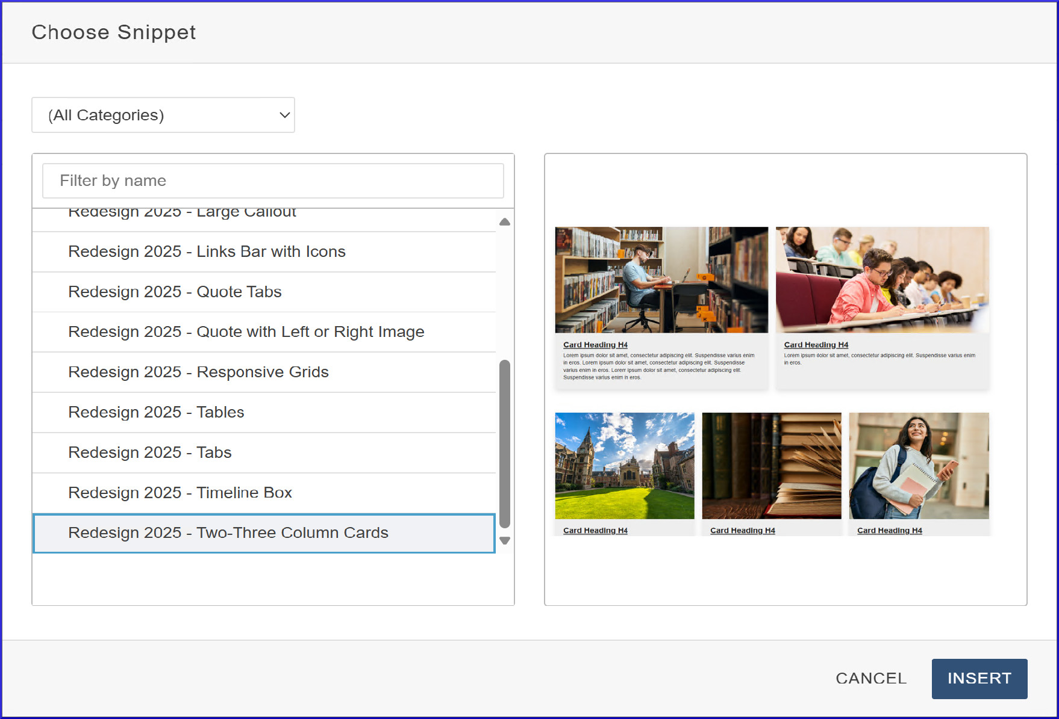Click the open books preview image
This screenshot has height=719, width=1059.
(x=771, y=466)
